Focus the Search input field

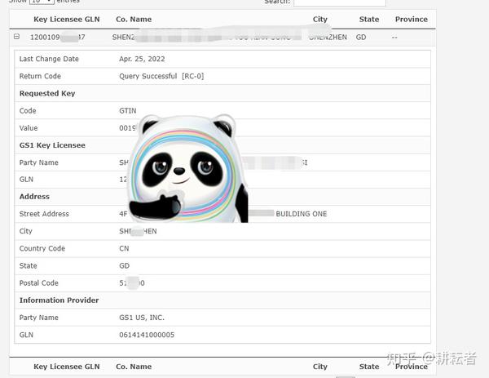(340, 2)
